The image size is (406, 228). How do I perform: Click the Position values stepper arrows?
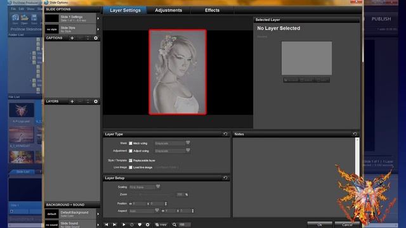pyautogui.click(x=166, y=204)
